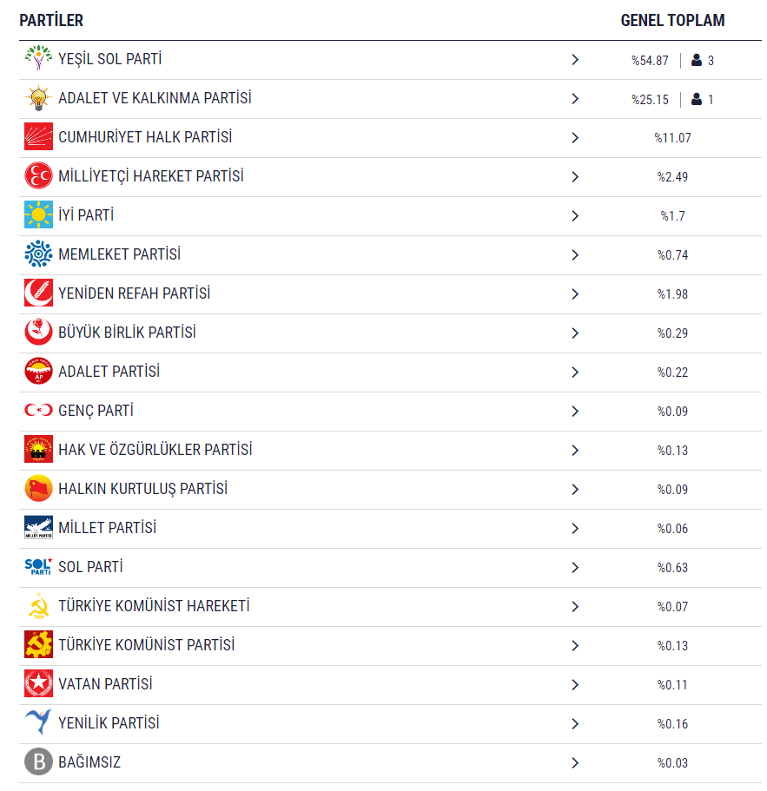Click the seat icon beside %54.87
Image resolution: width=767 pixels, height=791 pixels.
697,60
